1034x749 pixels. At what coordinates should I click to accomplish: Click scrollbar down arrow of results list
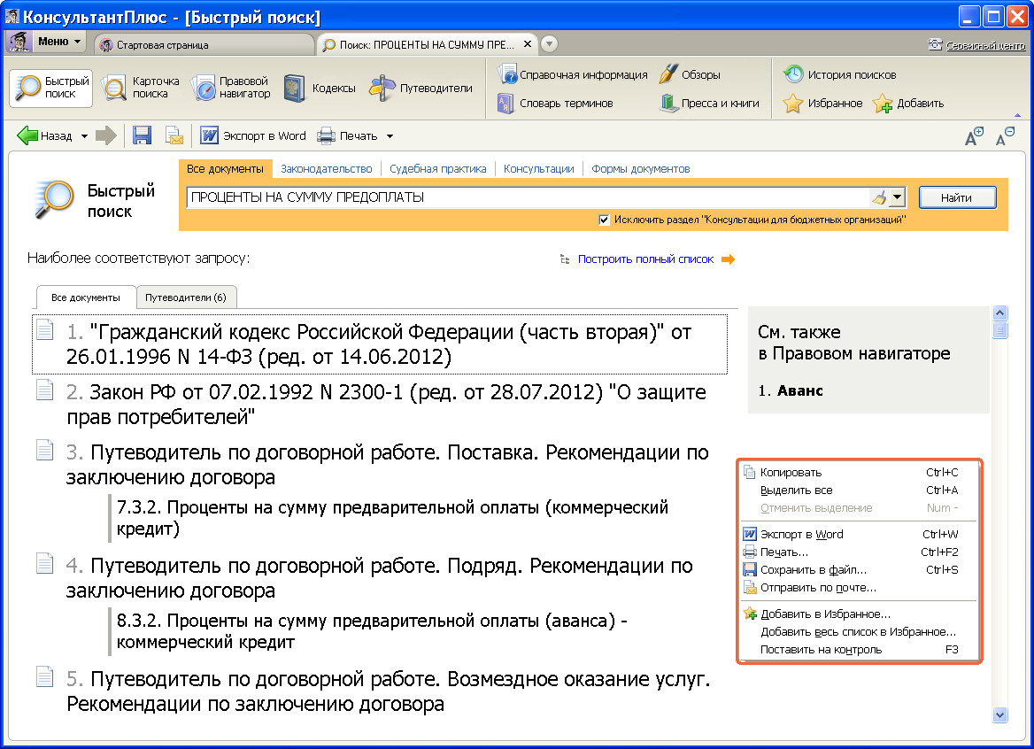(999, 714)
